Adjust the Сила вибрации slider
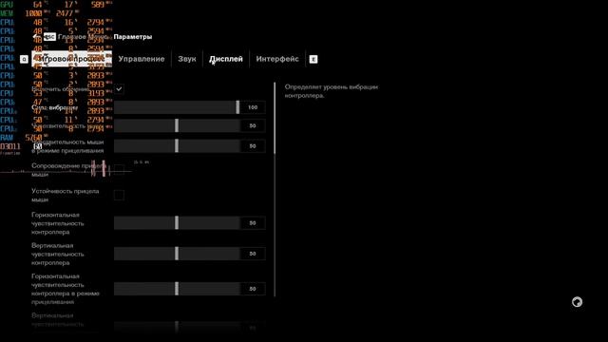Screen dimensions: 608x342 tap(177, 107)
